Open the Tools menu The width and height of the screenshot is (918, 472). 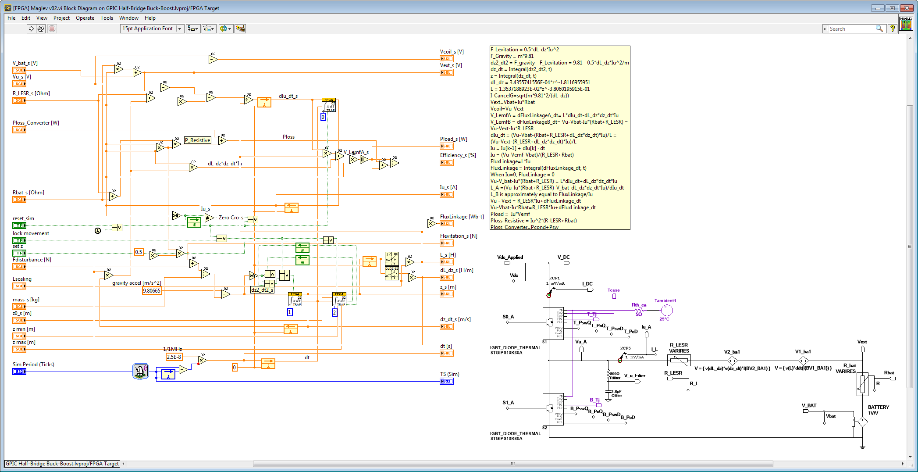(x=107, y=18)
